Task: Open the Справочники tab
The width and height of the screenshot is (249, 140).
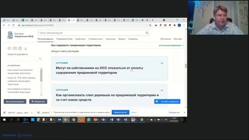Action: [96, 39]
